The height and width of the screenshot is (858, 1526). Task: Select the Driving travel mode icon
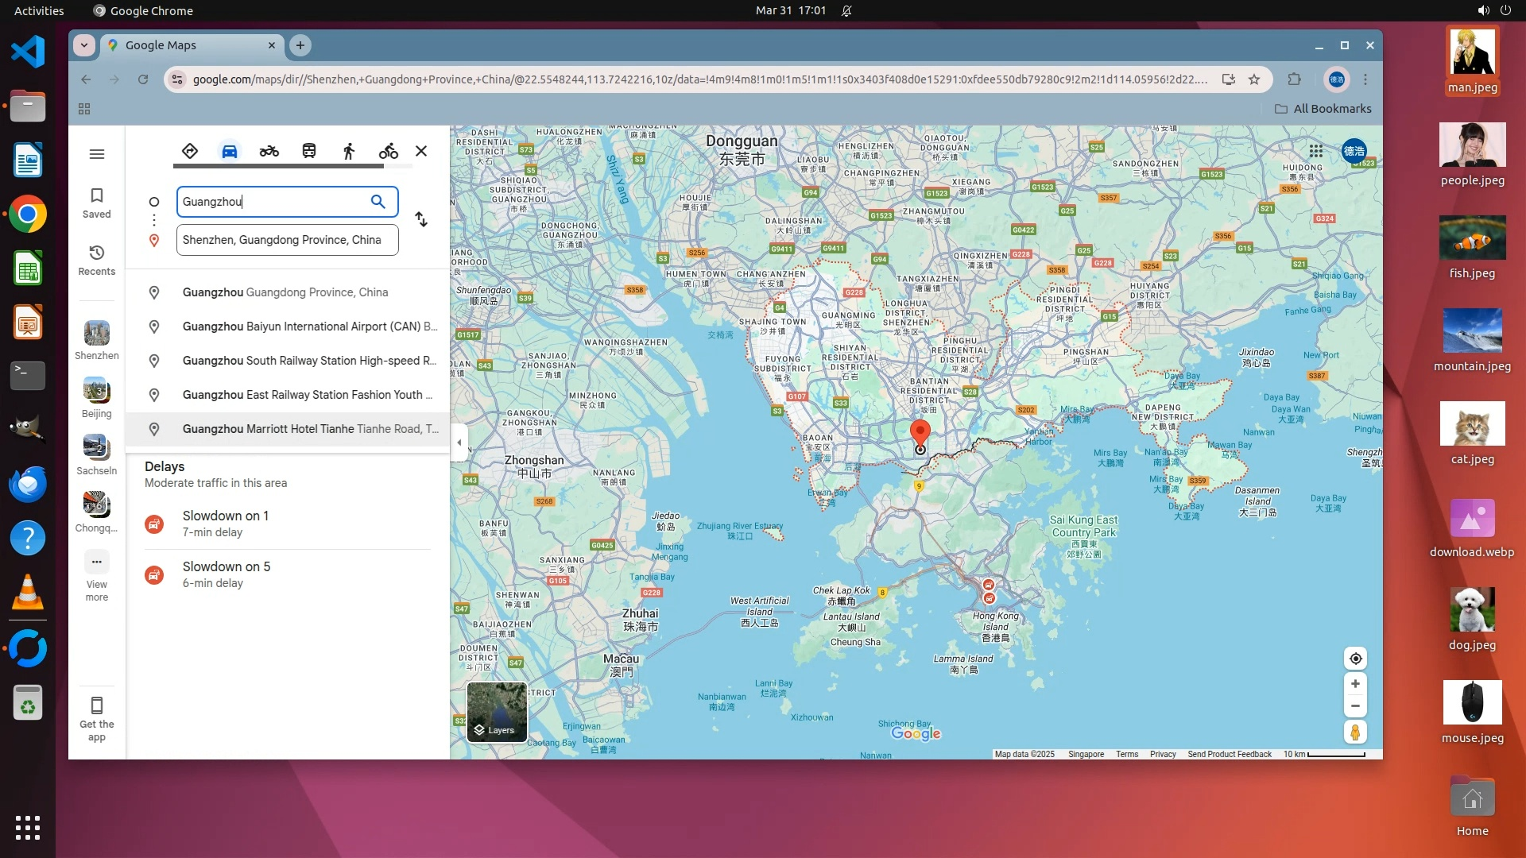click(229, 151)
